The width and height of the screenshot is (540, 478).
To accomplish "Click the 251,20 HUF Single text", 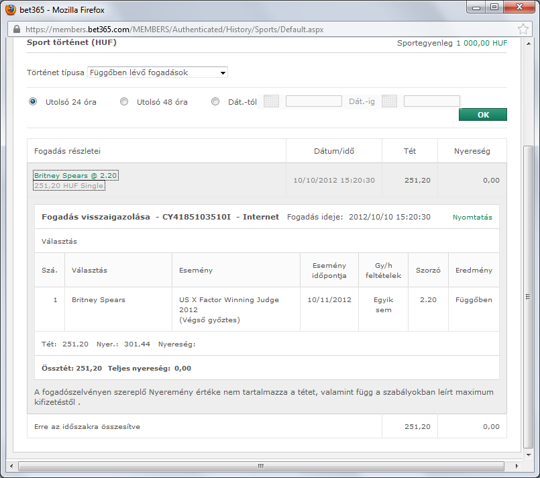I will 69,186.
